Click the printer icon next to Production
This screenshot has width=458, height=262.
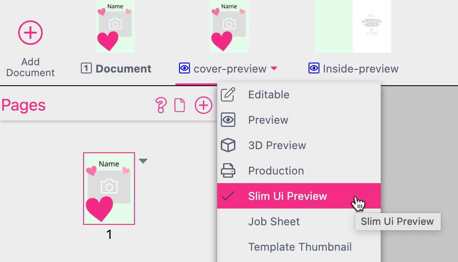point(228,170)
